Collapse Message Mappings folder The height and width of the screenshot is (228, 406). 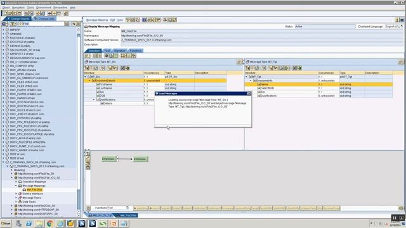click(x=16, y=186)
